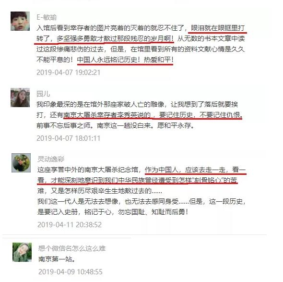View 灵动逸彩's round avatar image
283x282 pixels.
21,163
